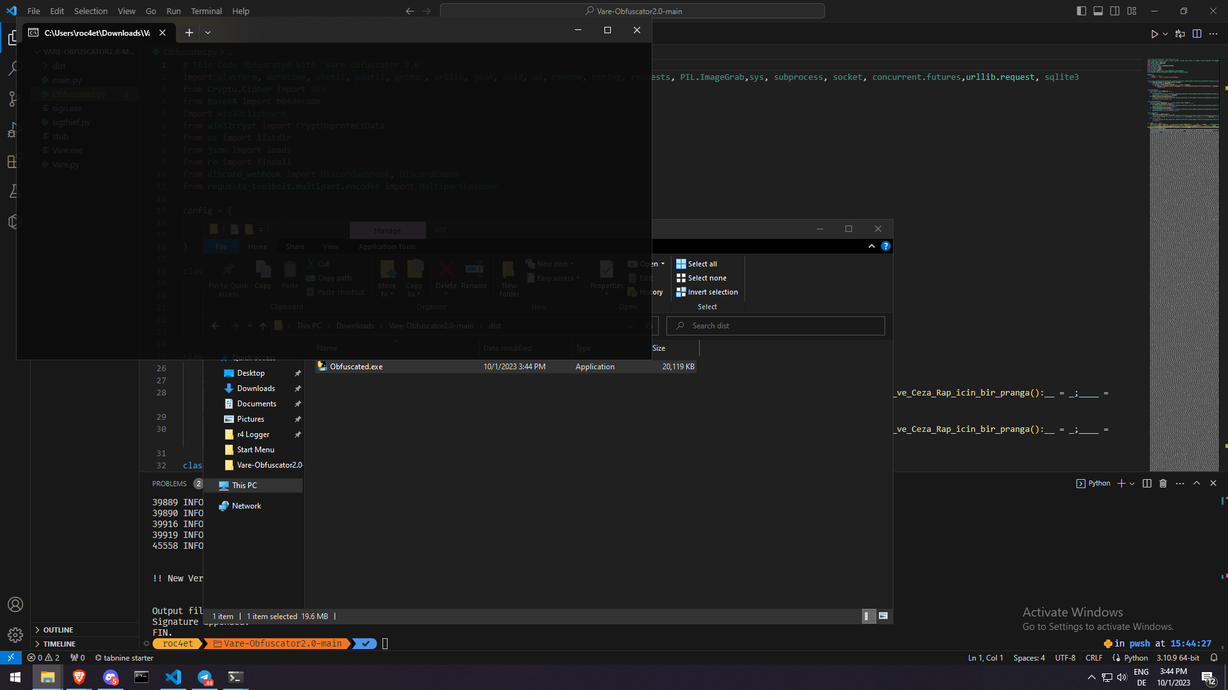The height and width of the screenshot is (690, 1228).
Task: Toggle the VS Code bottom panel layout button
Action: (1098, 11)
